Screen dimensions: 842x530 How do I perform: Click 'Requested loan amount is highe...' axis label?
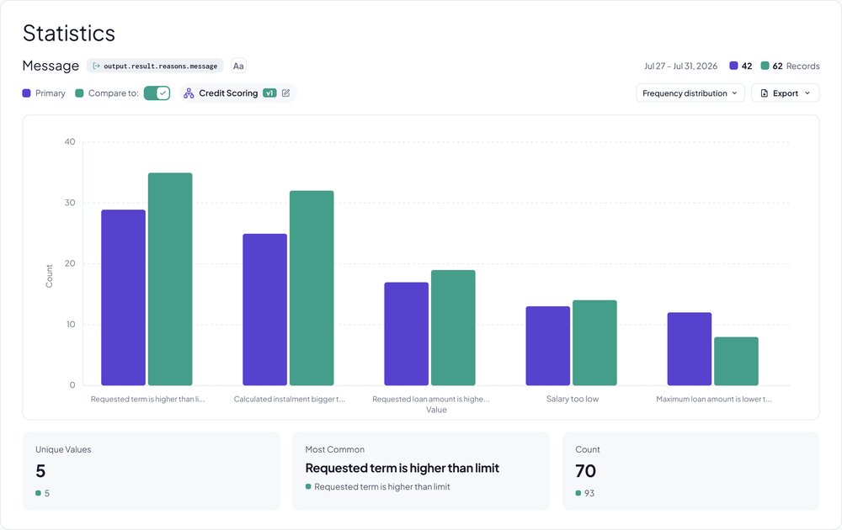430,399
